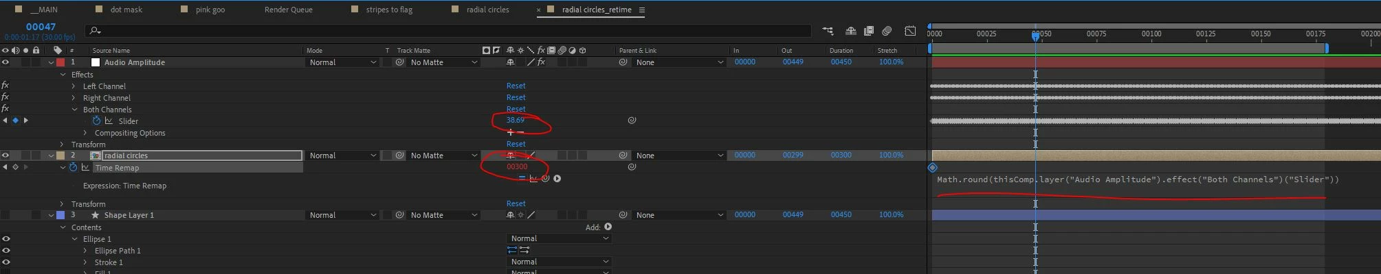Open the radial circles_retime panel menu
Viewport: 1381px width, 274px height.
[x=641, y=10]
